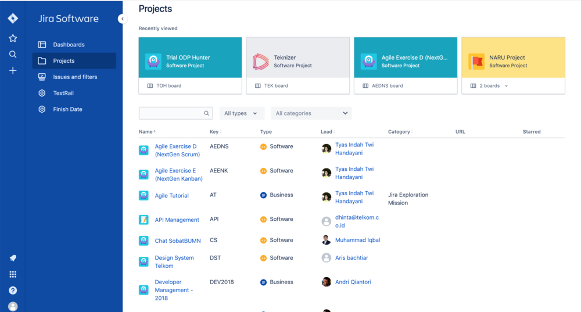Select Projects in the navigation
The image size is (581, 312).
(74, 61)
